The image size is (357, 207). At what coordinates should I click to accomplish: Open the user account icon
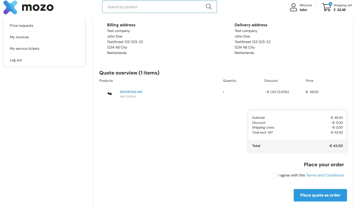[293, 7]
